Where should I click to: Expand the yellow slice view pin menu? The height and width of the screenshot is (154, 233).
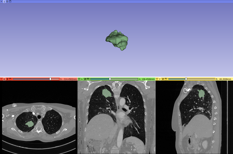click(x=157, y=79)
